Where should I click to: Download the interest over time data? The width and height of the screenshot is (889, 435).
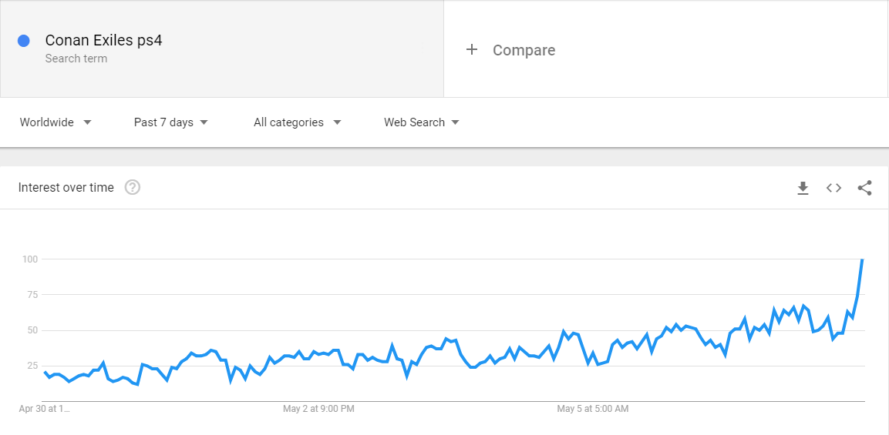pos(802,188)
